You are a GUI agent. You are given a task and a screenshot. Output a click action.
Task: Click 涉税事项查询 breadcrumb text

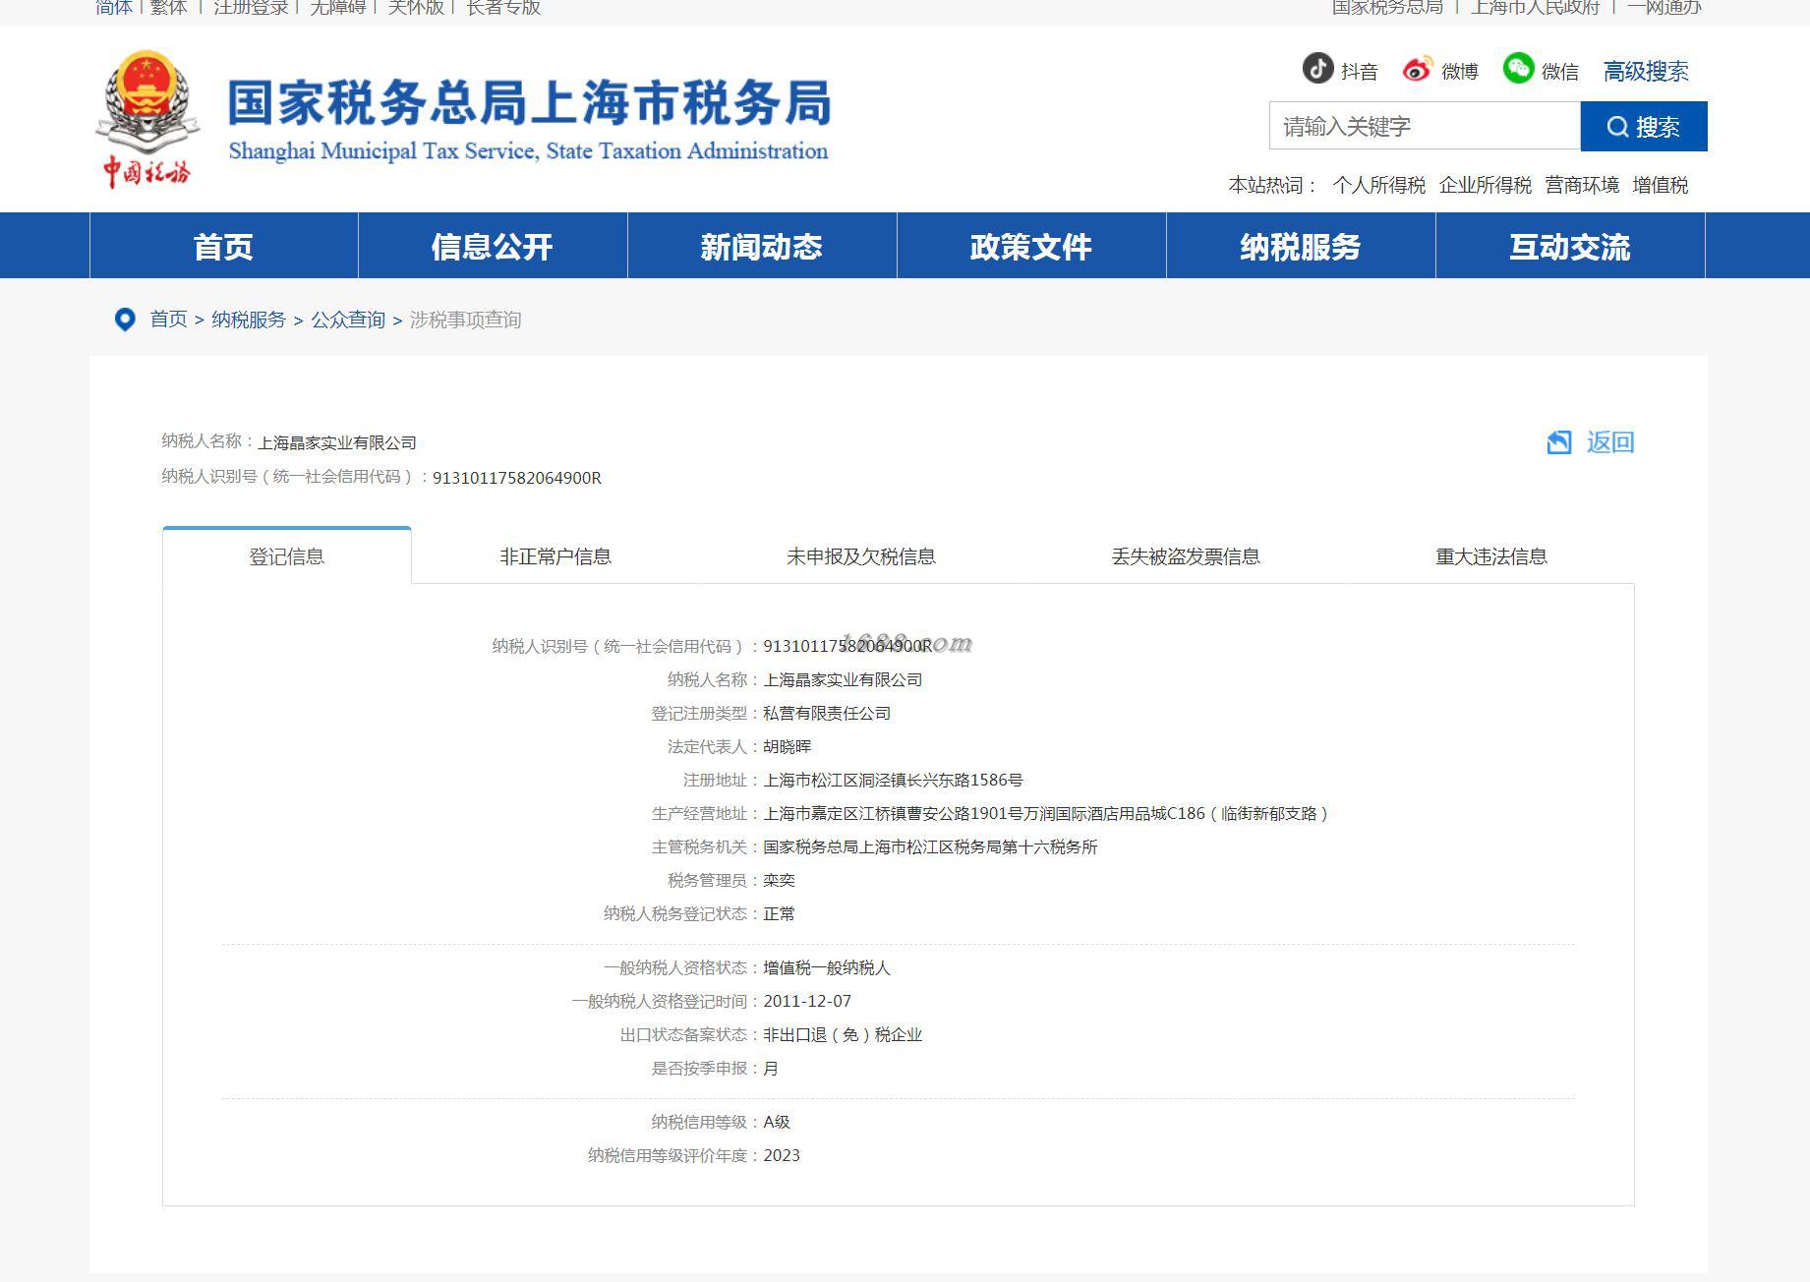[x=465, y=320]
